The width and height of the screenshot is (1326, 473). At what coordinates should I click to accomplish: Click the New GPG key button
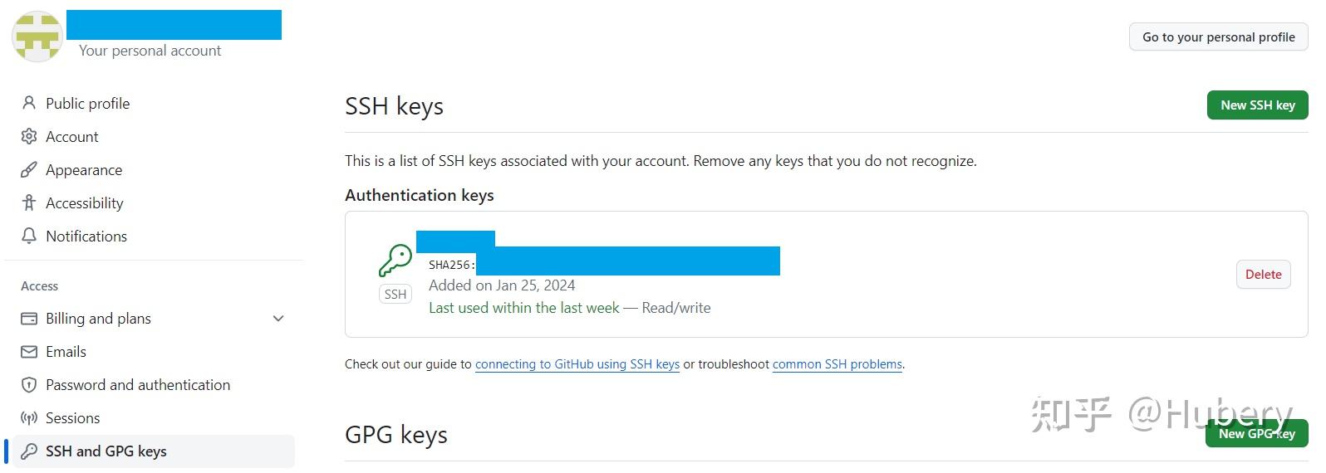tap(1256, 434)
